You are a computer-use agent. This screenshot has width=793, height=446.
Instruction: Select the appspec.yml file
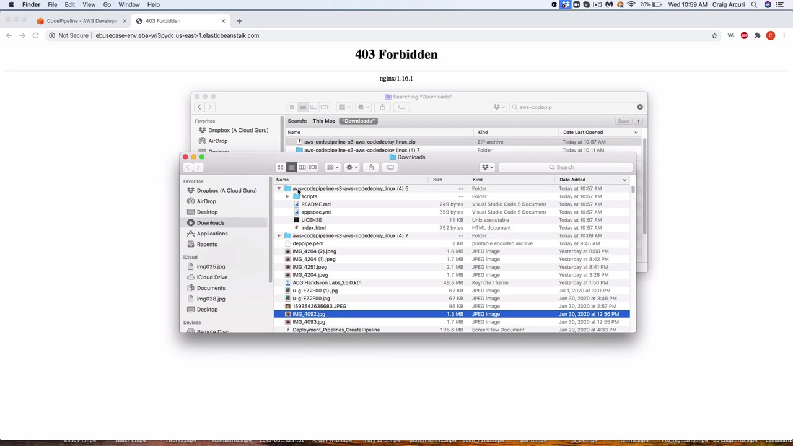tap(315, 212)
